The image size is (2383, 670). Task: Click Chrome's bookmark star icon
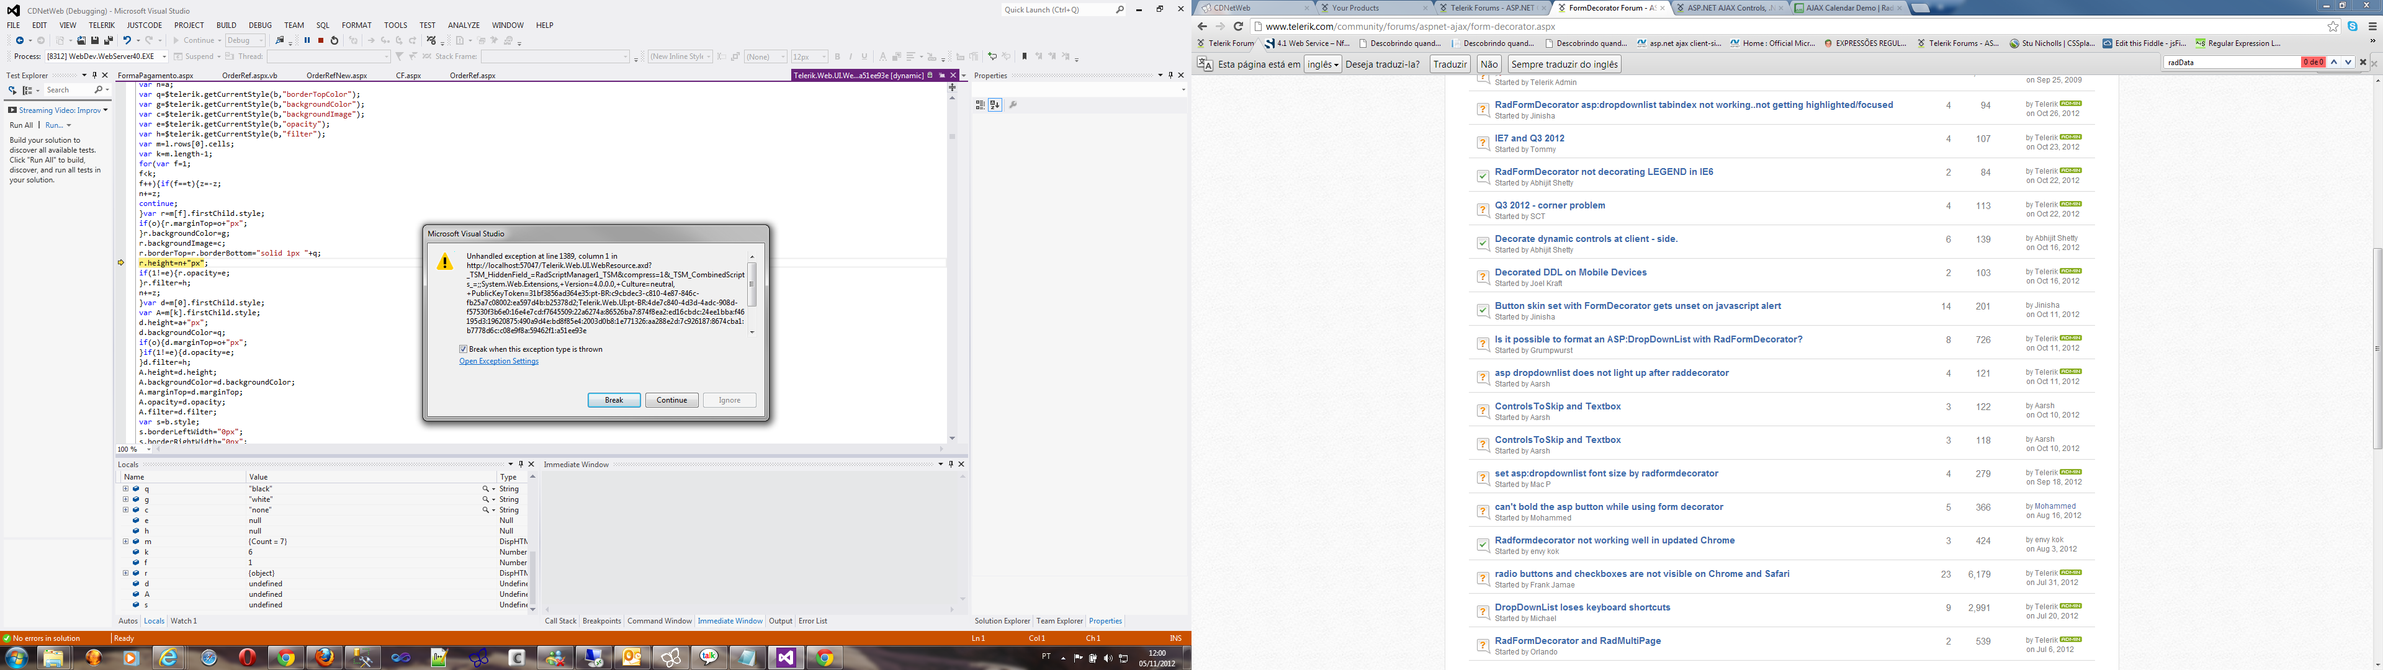(x=2333, y=27)
